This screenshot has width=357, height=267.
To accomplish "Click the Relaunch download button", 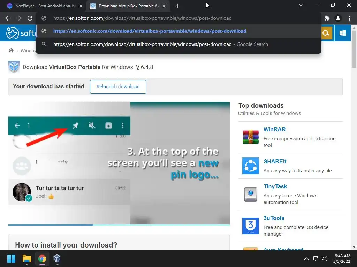I will [x=118, y=87].
